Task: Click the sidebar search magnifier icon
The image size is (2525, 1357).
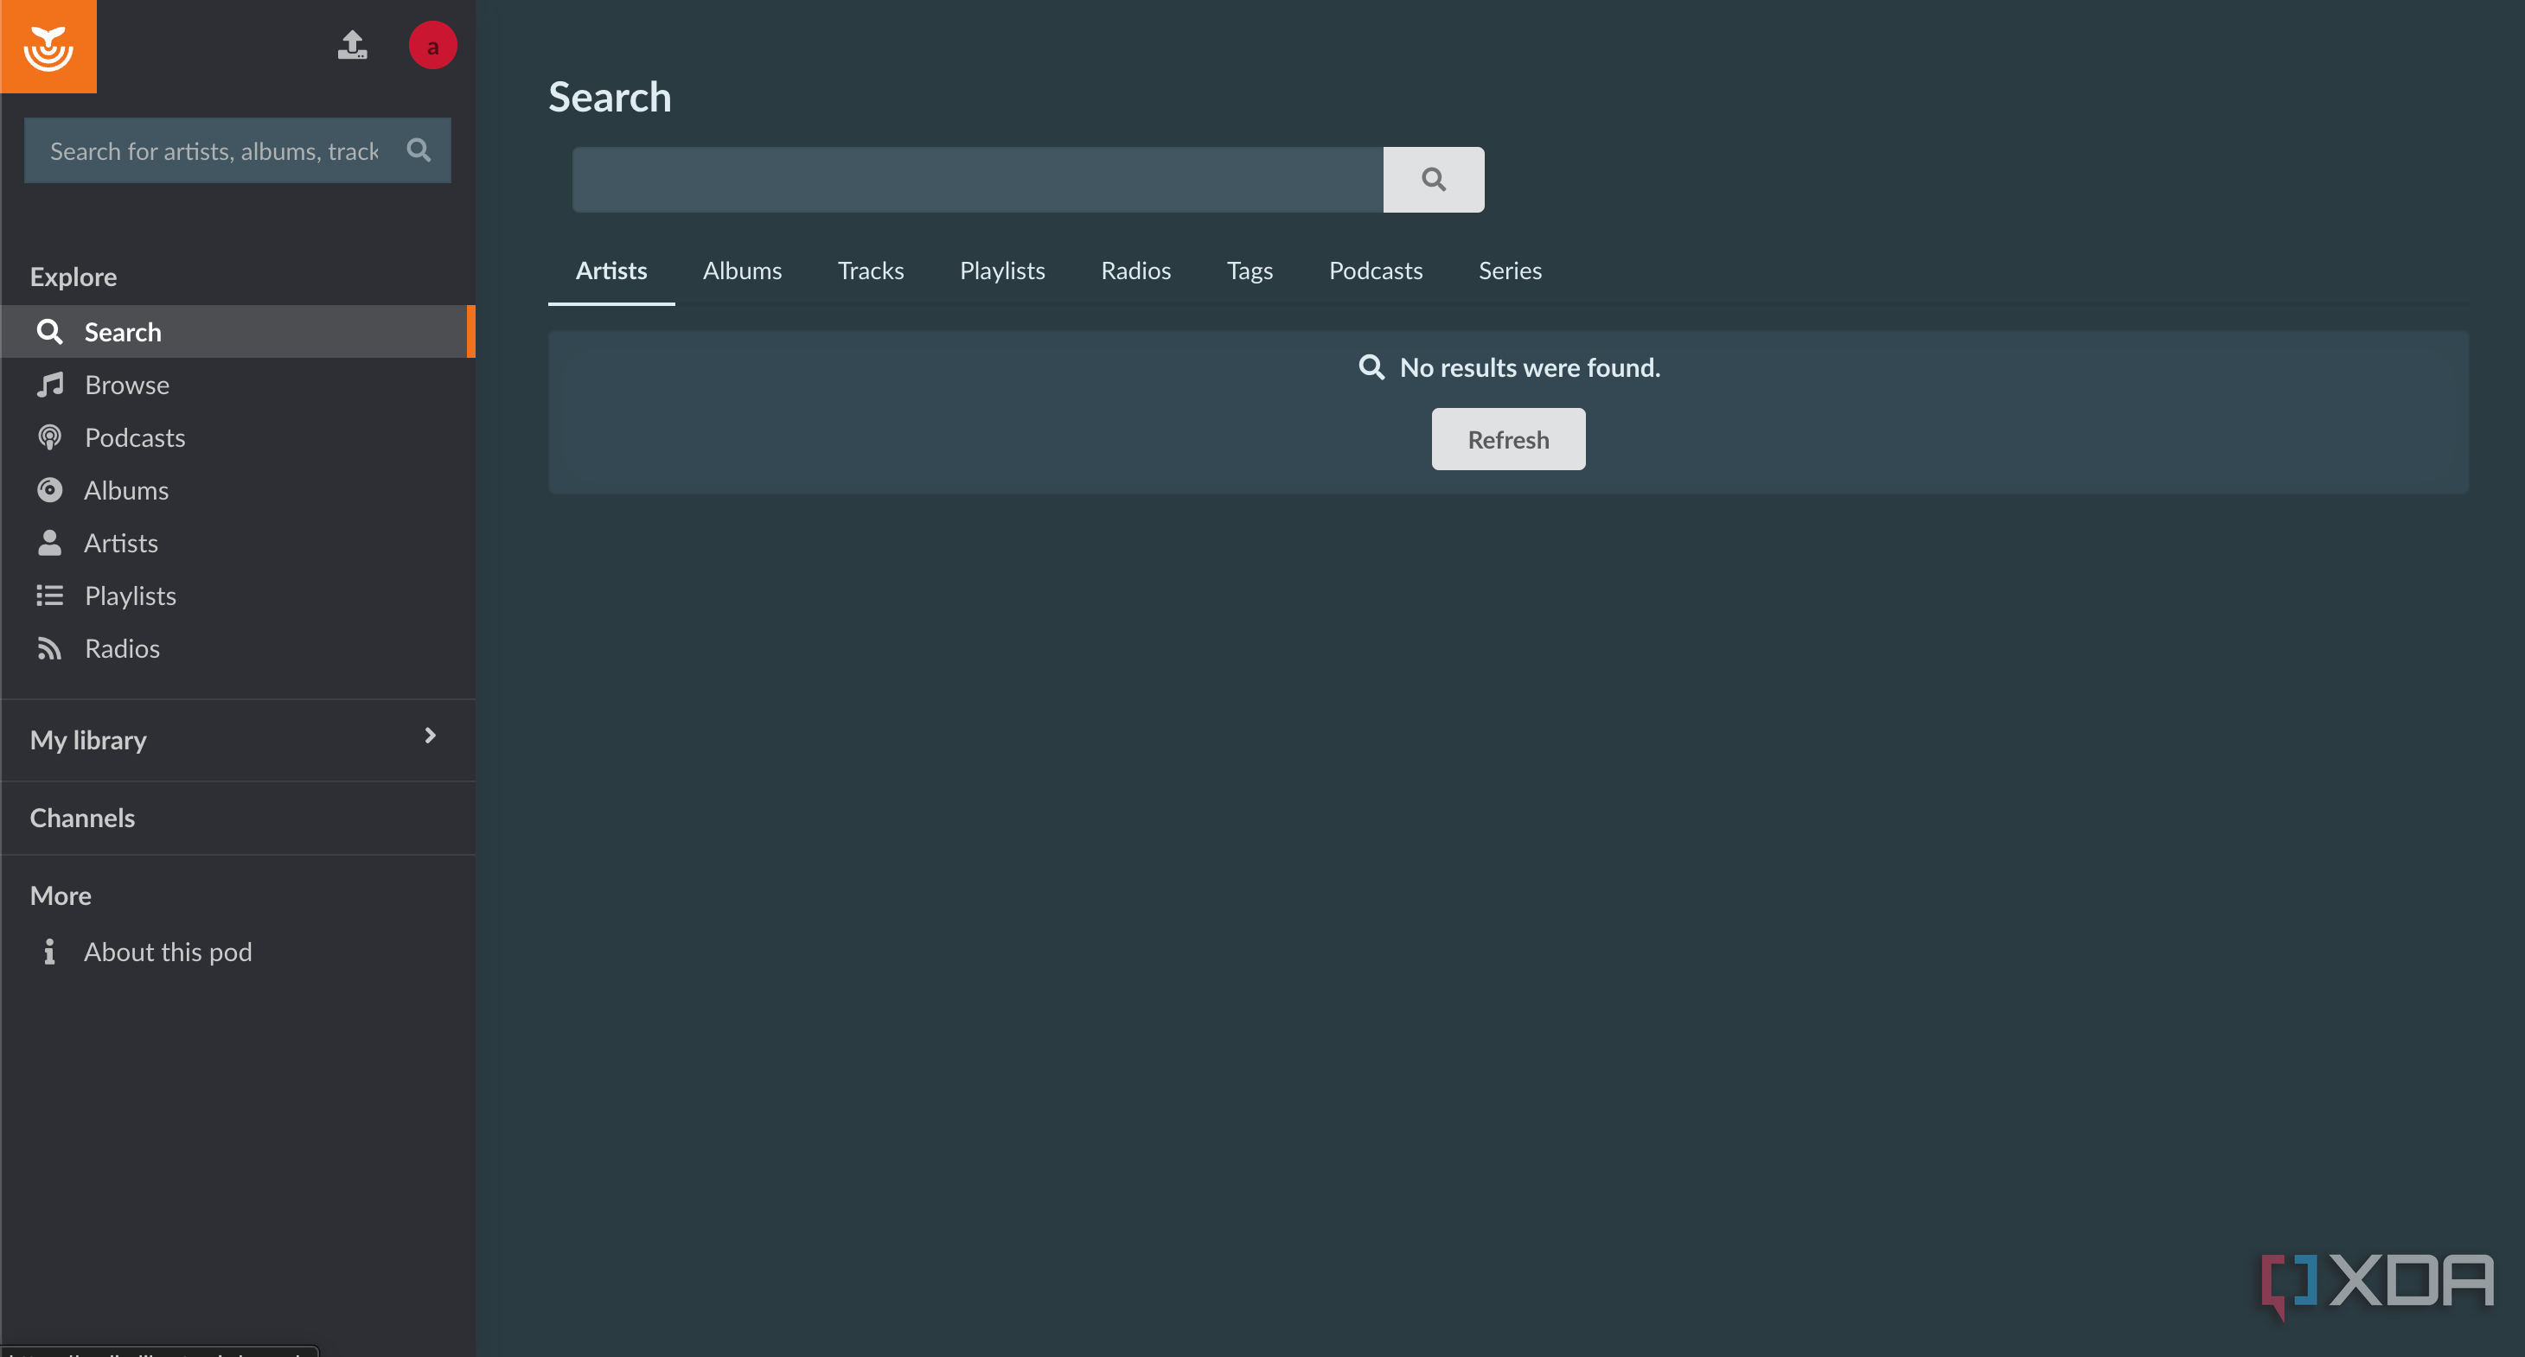Action: pyautogui.click(x=419, y=150)
